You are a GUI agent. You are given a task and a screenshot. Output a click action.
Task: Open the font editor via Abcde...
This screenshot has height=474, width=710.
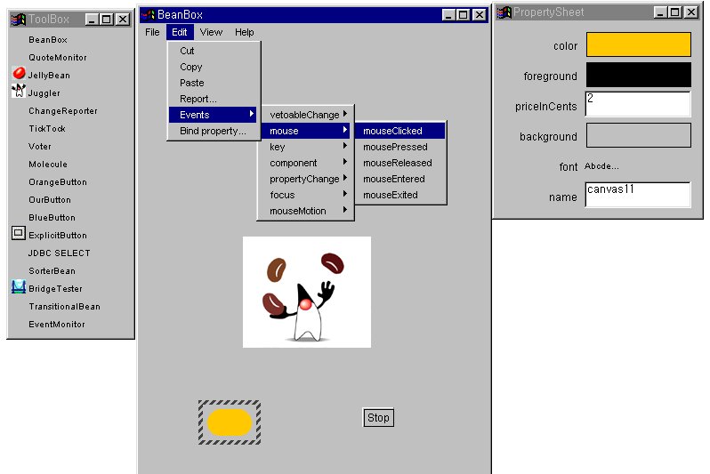click(x=601, y=166)
